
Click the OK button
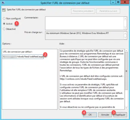coord(90,115)
